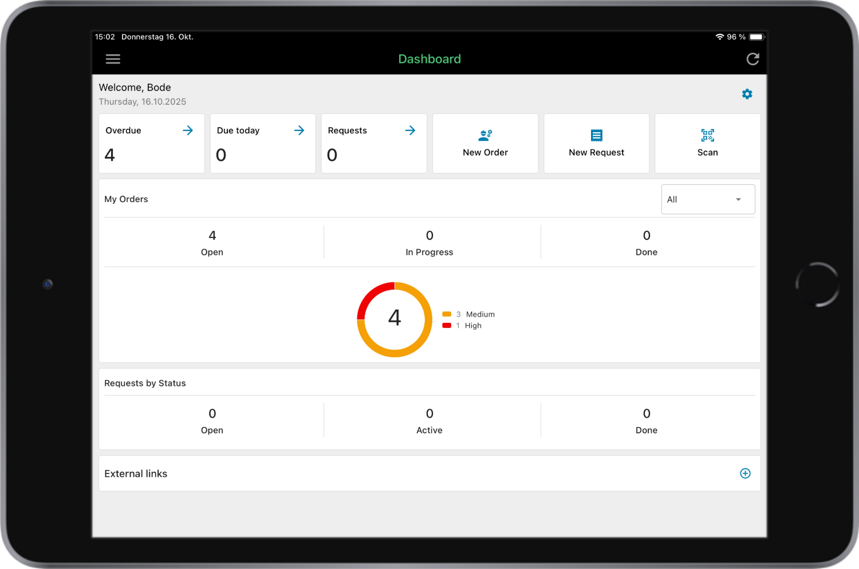Click the orange Medium legend swatch
The width and height of the screenshot is (859, 569).
(x=447, y=314)
